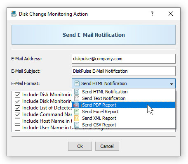Uncheck Include Command Name checkbox
This screenshot has height=164, width=188.
(x=17, y=114)
